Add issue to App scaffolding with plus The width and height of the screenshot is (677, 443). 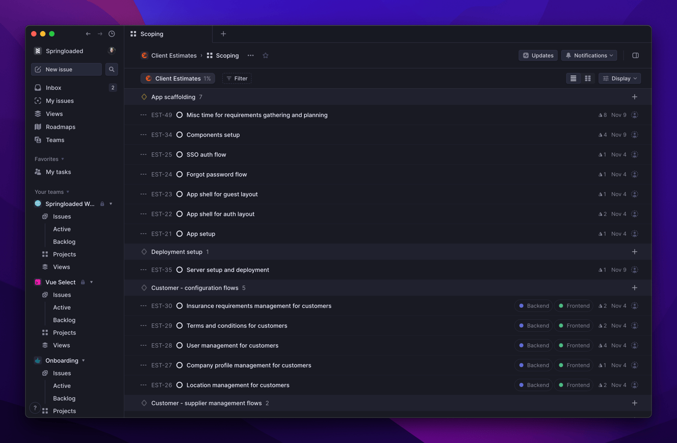635,97
